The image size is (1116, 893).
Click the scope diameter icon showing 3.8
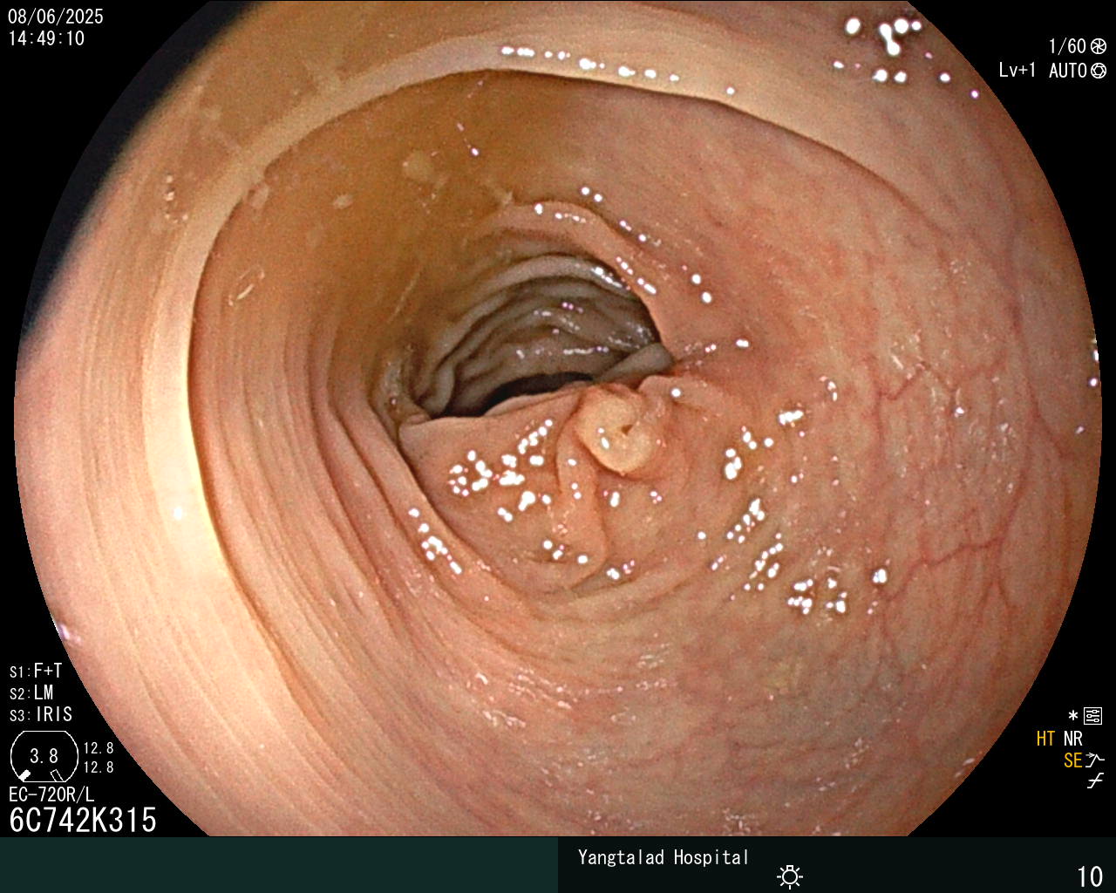[44, 756]
